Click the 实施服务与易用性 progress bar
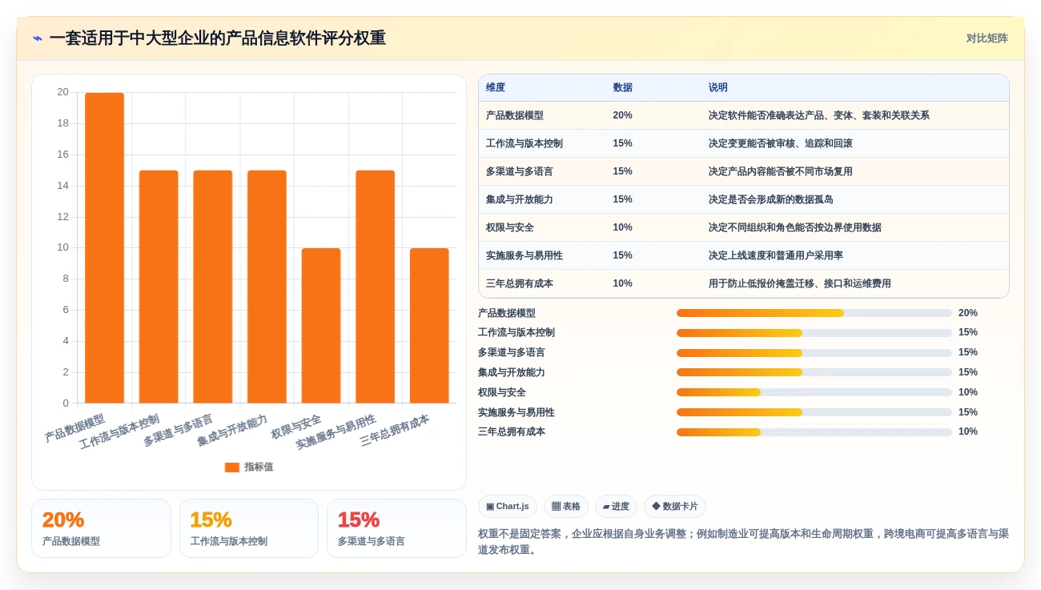1041x590 pixels. click(x=814, y=412)
